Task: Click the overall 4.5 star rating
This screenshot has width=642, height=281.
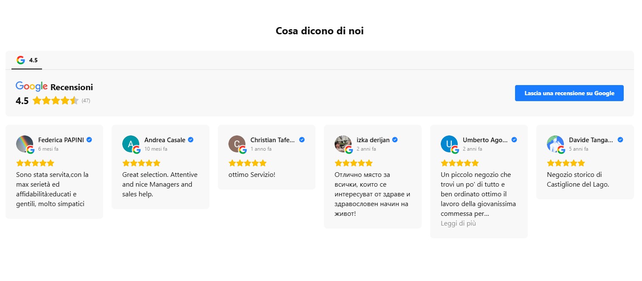Action: tap(55, 101)
